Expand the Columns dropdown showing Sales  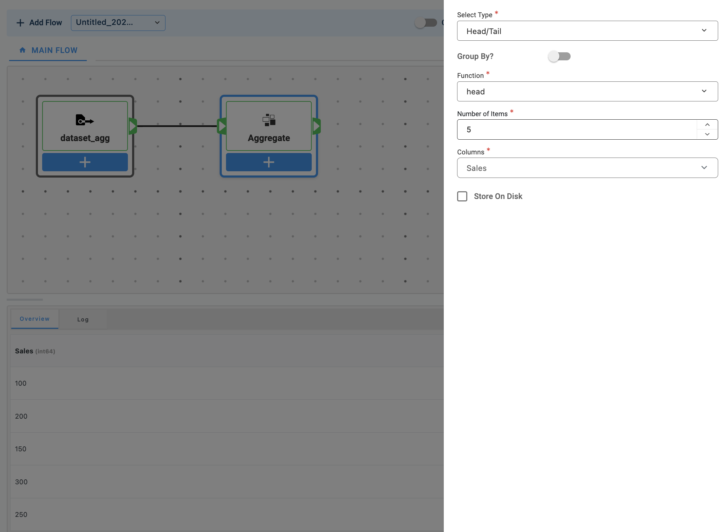pos(587,168)
